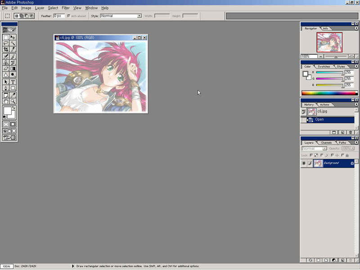Click Jump to ImageReady button
360x270 pixels.
point(9,138)
